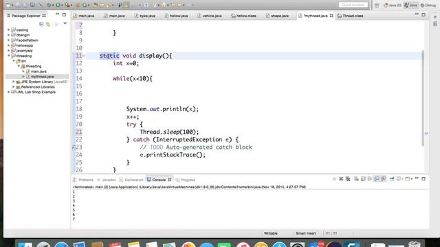This screenshot has width=440, height=247.
Task: Maximize the Package Explorer view
Action: 64,14
